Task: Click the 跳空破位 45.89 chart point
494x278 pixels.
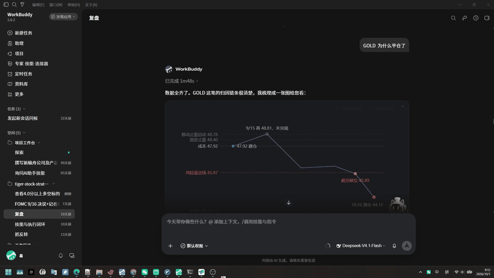Action: pos(355,174)
